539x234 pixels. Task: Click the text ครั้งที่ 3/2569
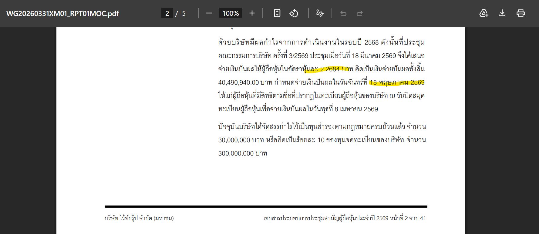coord(291,56)
